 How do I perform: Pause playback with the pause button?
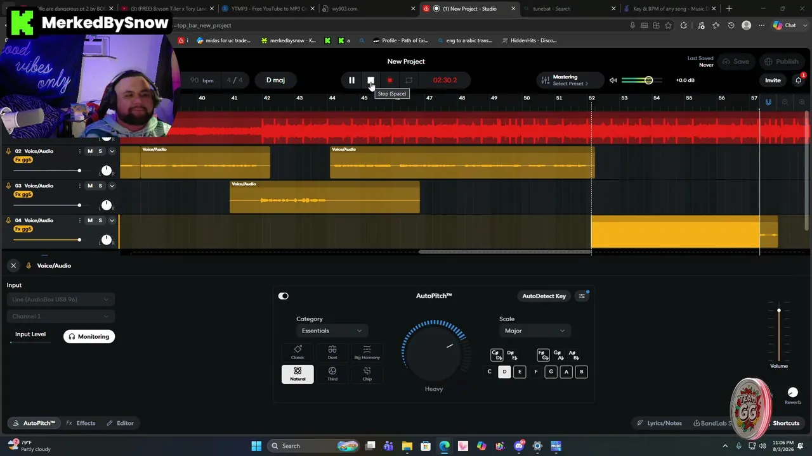coord(351,80)
